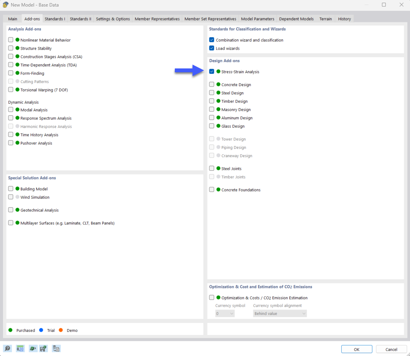The width and height of the screenshot is (410, 356).
Task: Enable the Building Model add-on
Action: pyautogui.click(x=10, y=189)
